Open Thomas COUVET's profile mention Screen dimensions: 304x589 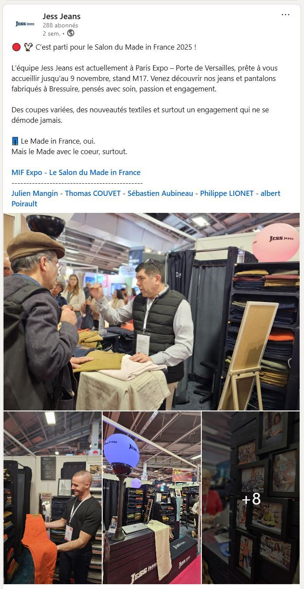click(93, 193)
